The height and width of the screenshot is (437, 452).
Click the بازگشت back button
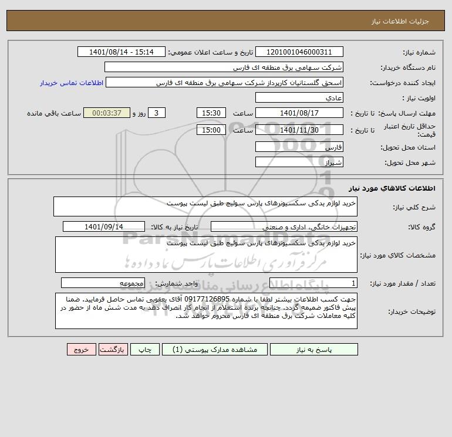point(113,350)
